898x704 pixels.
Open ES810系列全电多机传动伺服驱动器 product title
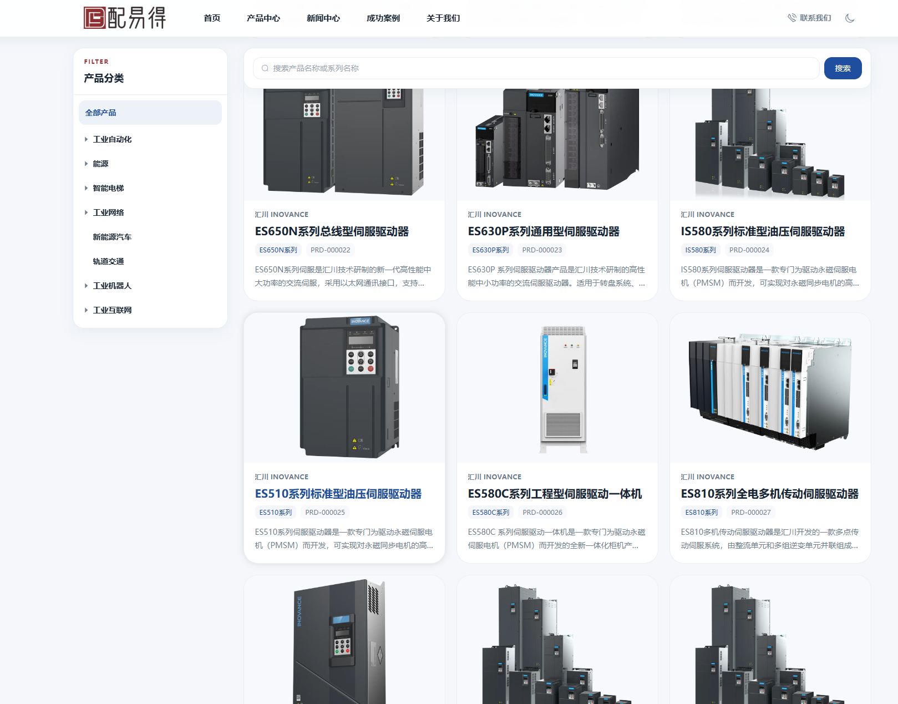(769, 494)
